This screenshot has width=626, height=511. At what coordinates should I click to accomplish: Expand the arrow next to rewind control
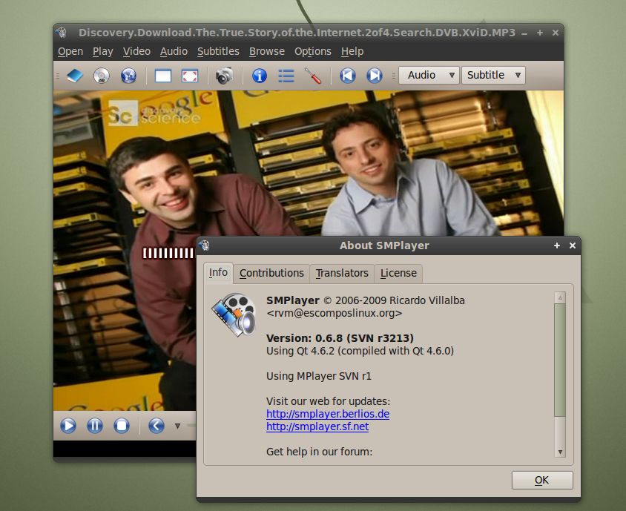click(177, 426)
